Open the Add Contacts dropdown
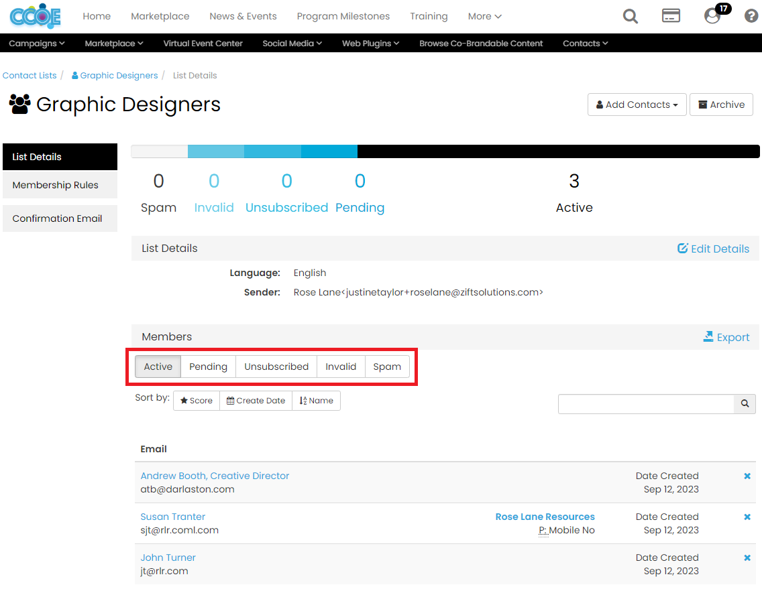The width and height of the screenshot is (762, 595). point(636,105)
